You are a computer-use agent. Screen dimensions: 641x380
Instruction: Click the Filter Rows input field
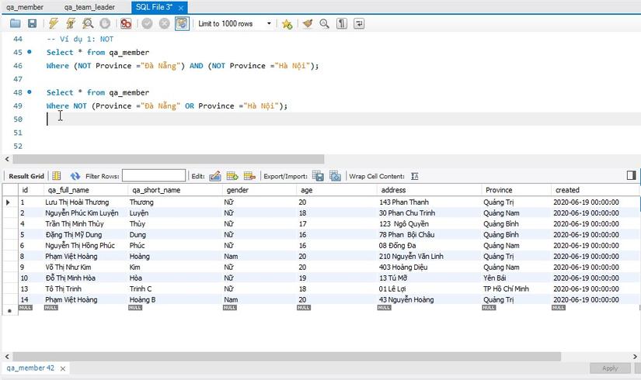pos(154,176)
